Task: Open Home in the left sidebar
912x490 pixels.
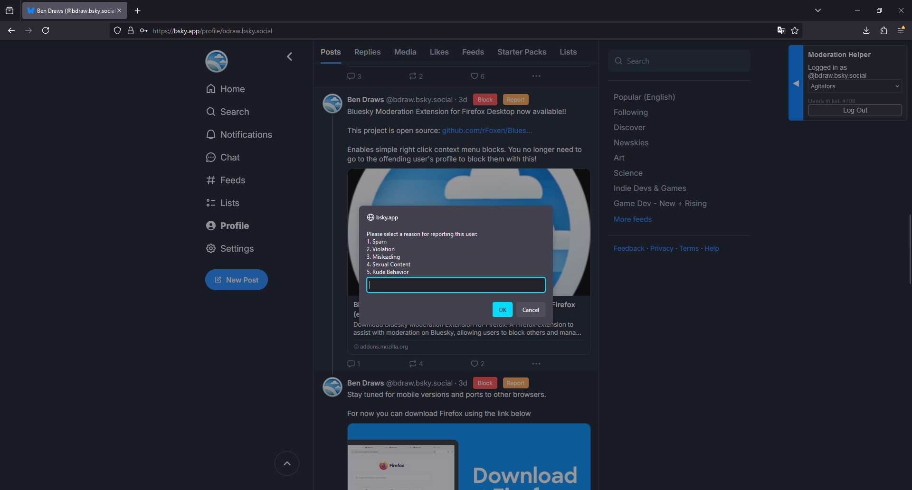Action: [x=226, y=89]
